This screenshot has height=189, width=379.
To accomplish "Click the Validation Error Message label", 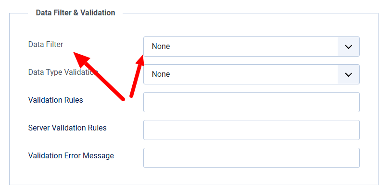I will point(71,155).
